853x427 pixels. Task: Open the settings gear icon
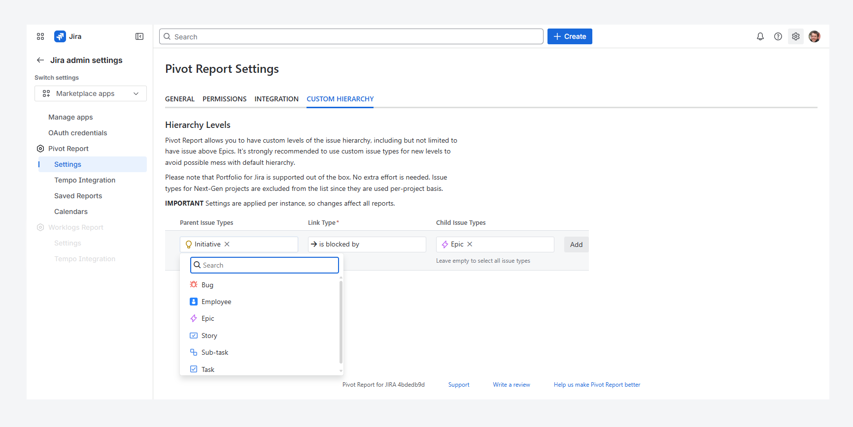point(796,36)
